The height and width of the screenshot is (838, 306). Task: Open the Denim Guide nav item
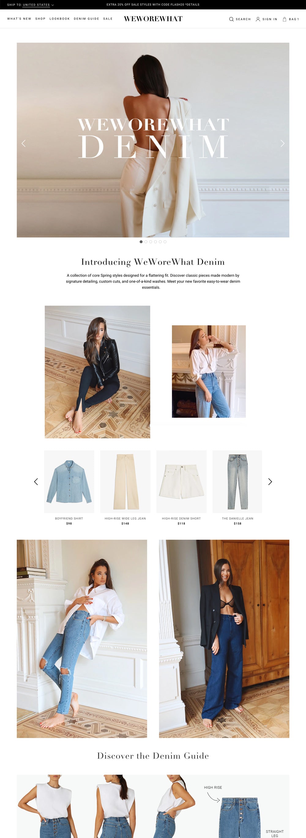tap(86, 19)
